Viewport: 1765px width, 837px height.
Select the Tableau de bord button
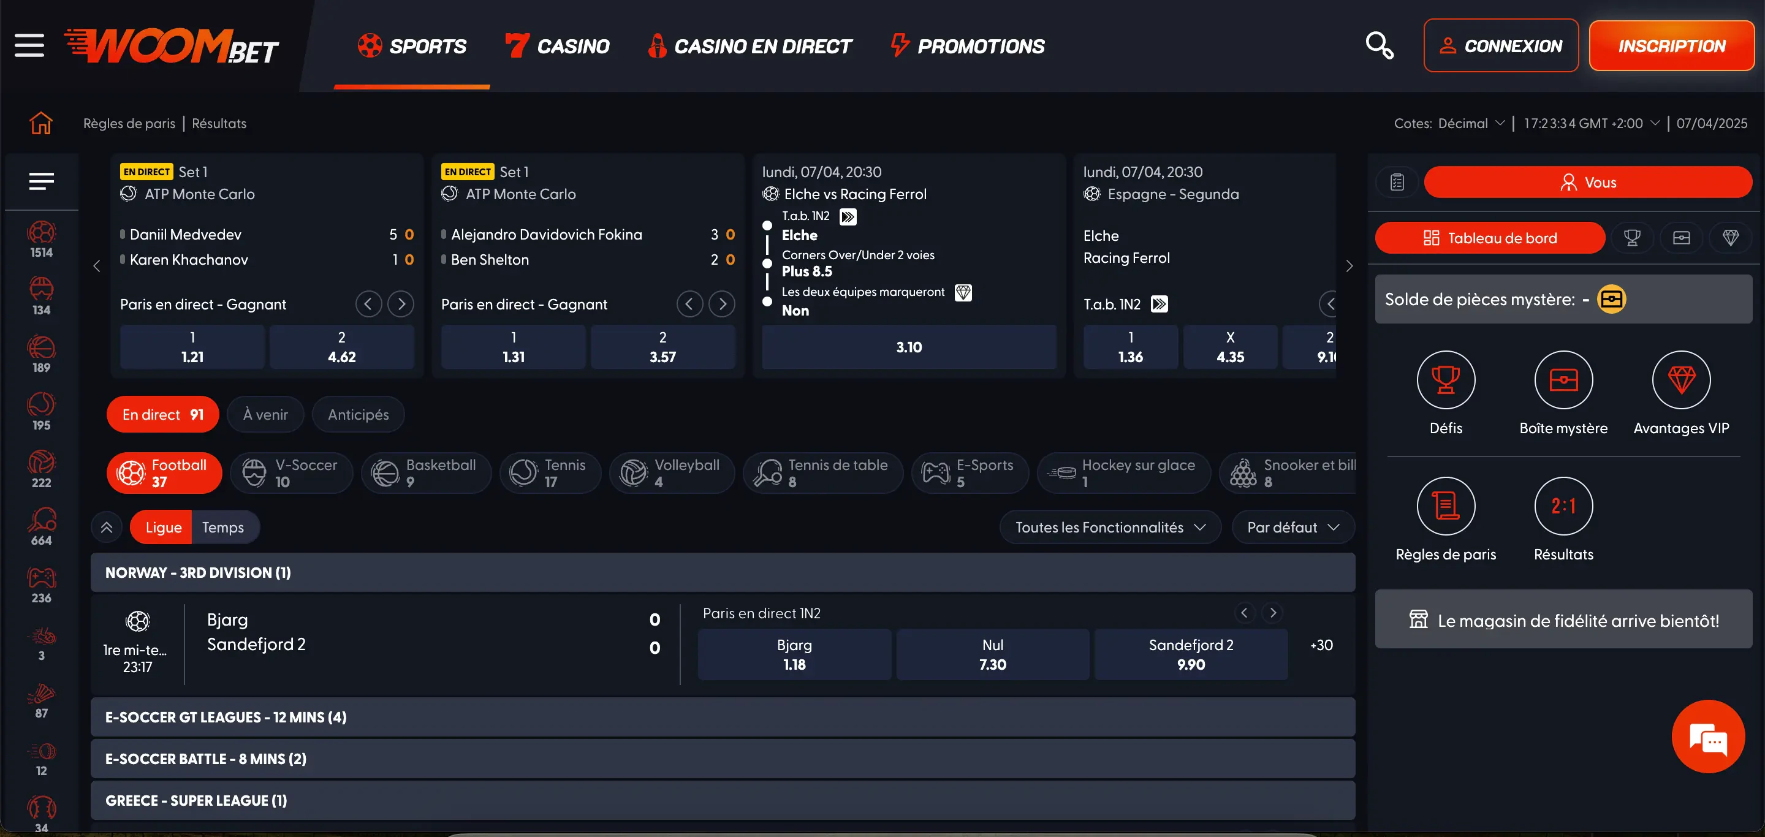(1490, 238)
